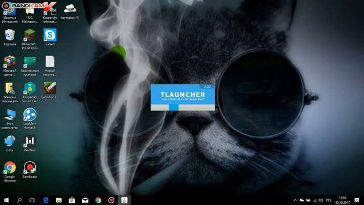Open the Skype (Скайп) desktop shortcut
The width and height of the screenshot is (364, 205).
(50, 37)
